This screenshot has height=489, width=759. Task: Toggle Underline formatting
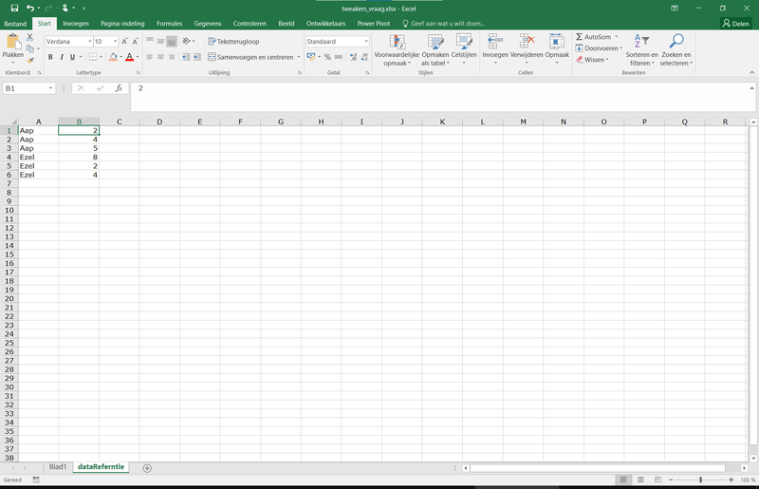click(73, 57)
